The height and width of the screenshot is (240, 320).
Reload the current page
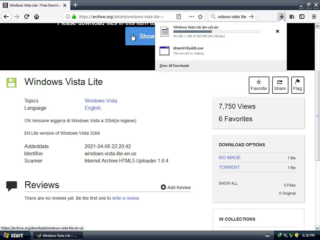coord(27,17)
